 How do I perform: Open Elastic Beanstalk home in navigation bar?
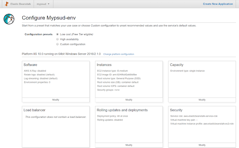[x=21, y=4]
